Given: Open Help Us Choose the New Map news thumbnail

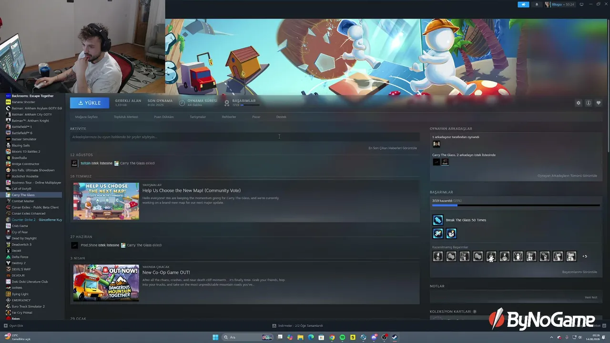Looking at the screenshot, I should [106, 201].
